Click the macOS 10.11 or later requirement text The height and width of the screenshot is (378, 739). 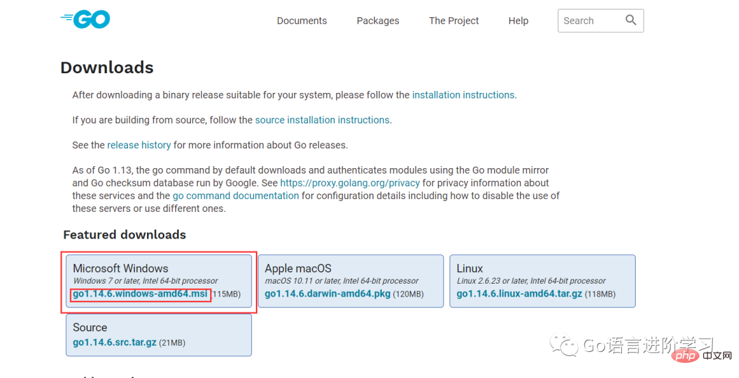click(x=341, y=281)
